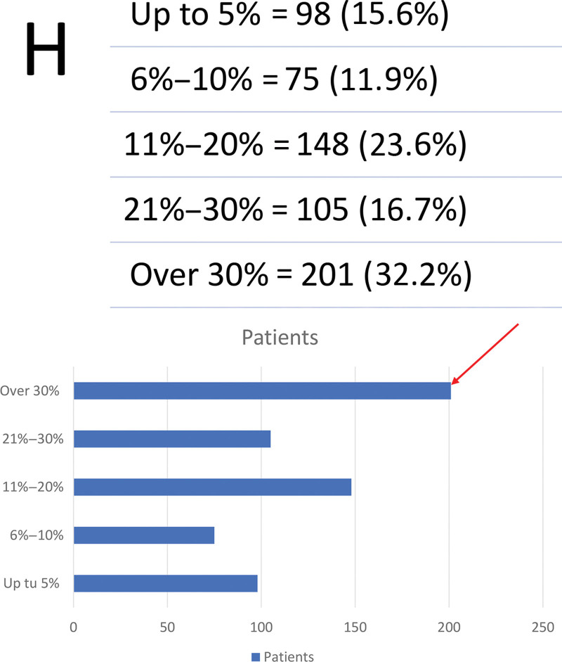Click the 6%–10% axis label
The image size is (562, 662).
pos(37,535)
